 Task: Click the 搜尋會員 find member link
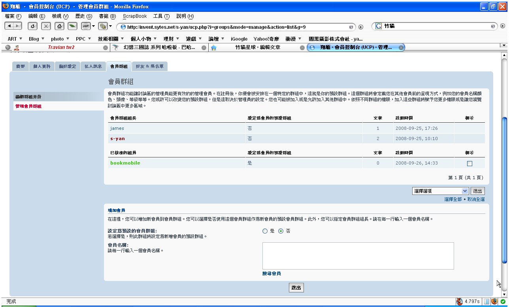[271, 273]
